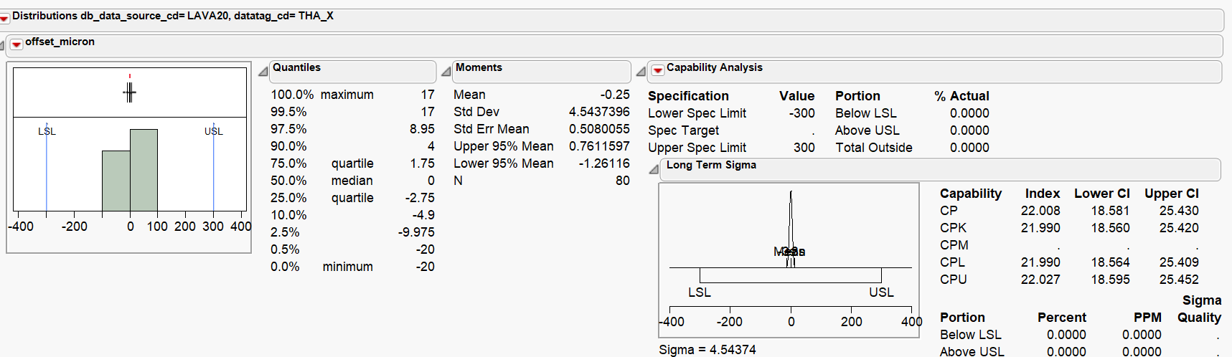Select the taller right histogram bar
Viewport: 1232px width, 357px height.
[x=144, y=170]
